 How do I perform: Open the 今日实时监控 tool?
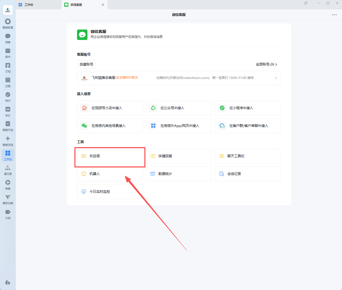pyautogui.click(x=110, y=192)
